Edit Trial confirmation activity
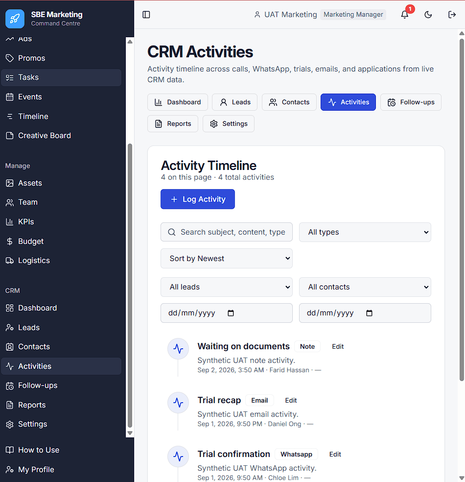This screenshot has width=465, height=482. pyautogui.click(x=335, y=455)
